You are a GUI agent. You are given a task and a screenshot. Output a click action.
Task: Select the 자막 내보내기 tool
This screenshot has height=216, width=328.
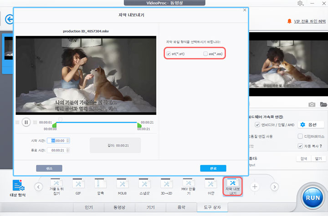tap(233, 187)
